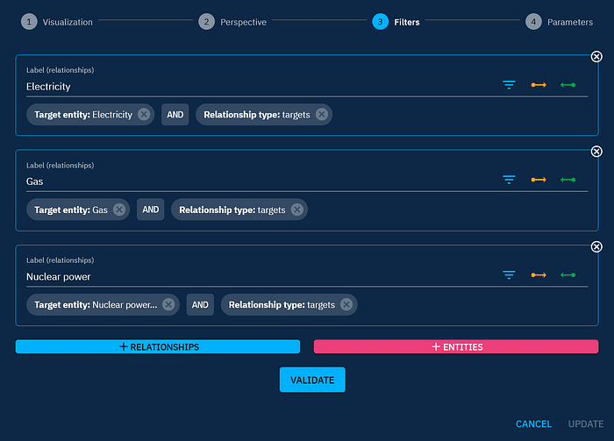Click the green arrow icon in Nuclear power row
The width and height of the screenshot is (614, 441).
(x=568, y=274)
